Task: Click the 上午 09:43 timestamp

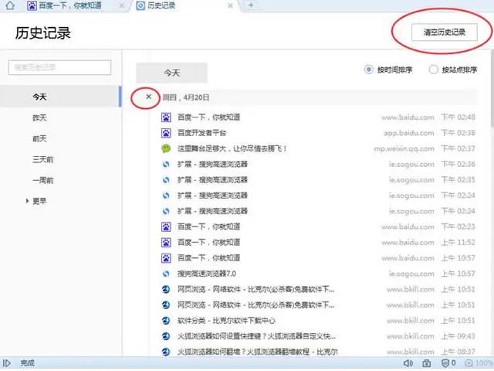Action: tap(458, 336)
